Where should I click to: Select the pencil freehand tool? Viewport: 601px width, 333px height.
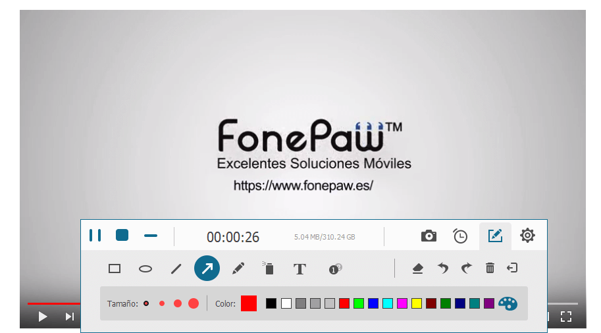(238, 269)
